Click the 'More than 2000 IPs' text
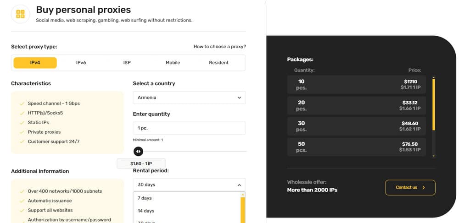 312,190
